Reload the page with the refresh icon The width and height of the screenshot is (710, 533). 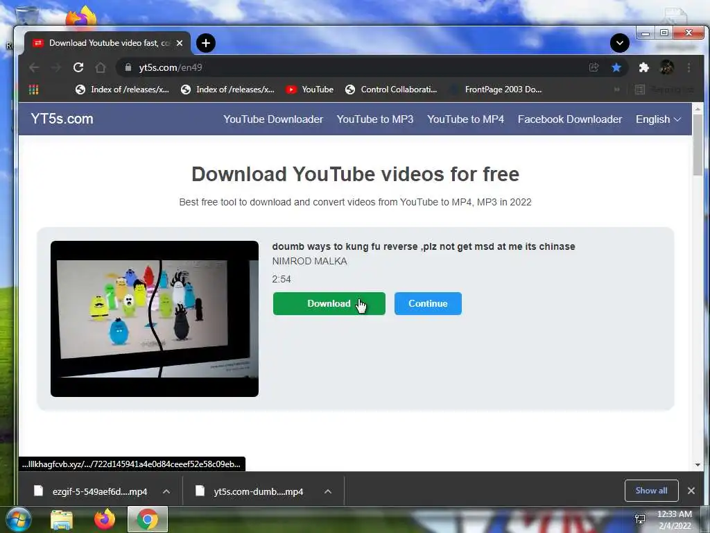[x=78, y=67]
